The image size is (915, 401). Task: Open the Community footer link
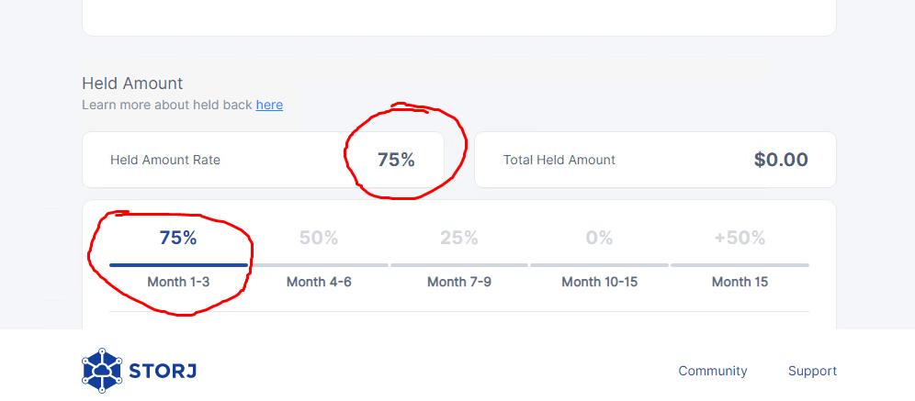(713, 371)
